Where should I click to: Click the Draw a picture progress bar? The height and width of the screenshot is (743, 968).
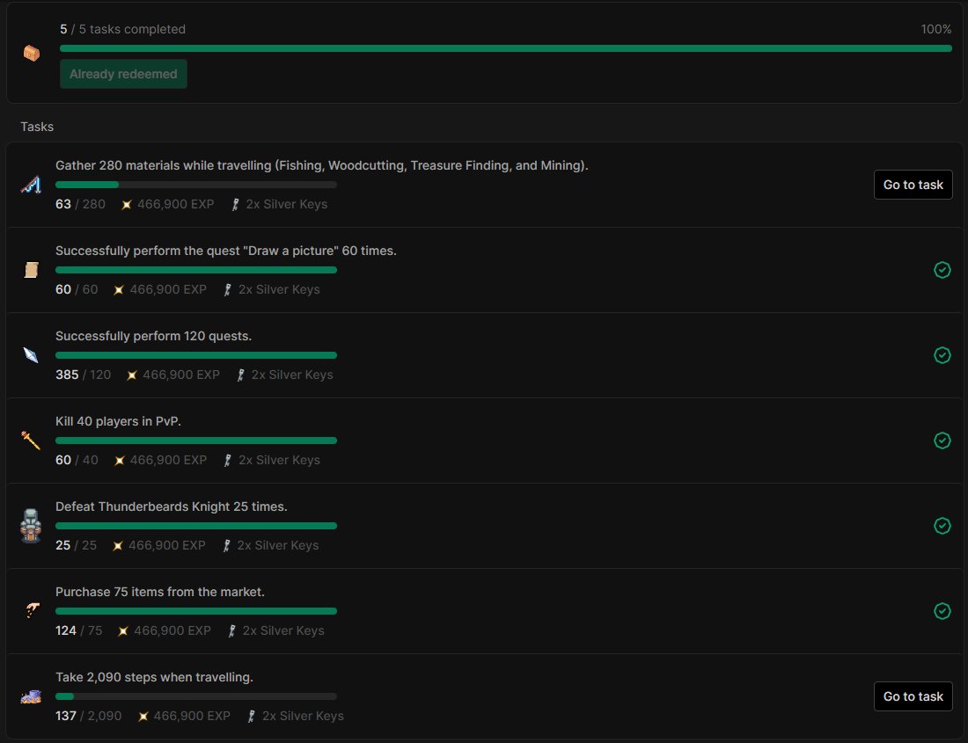pyautogui.click(x=196, y=270)
